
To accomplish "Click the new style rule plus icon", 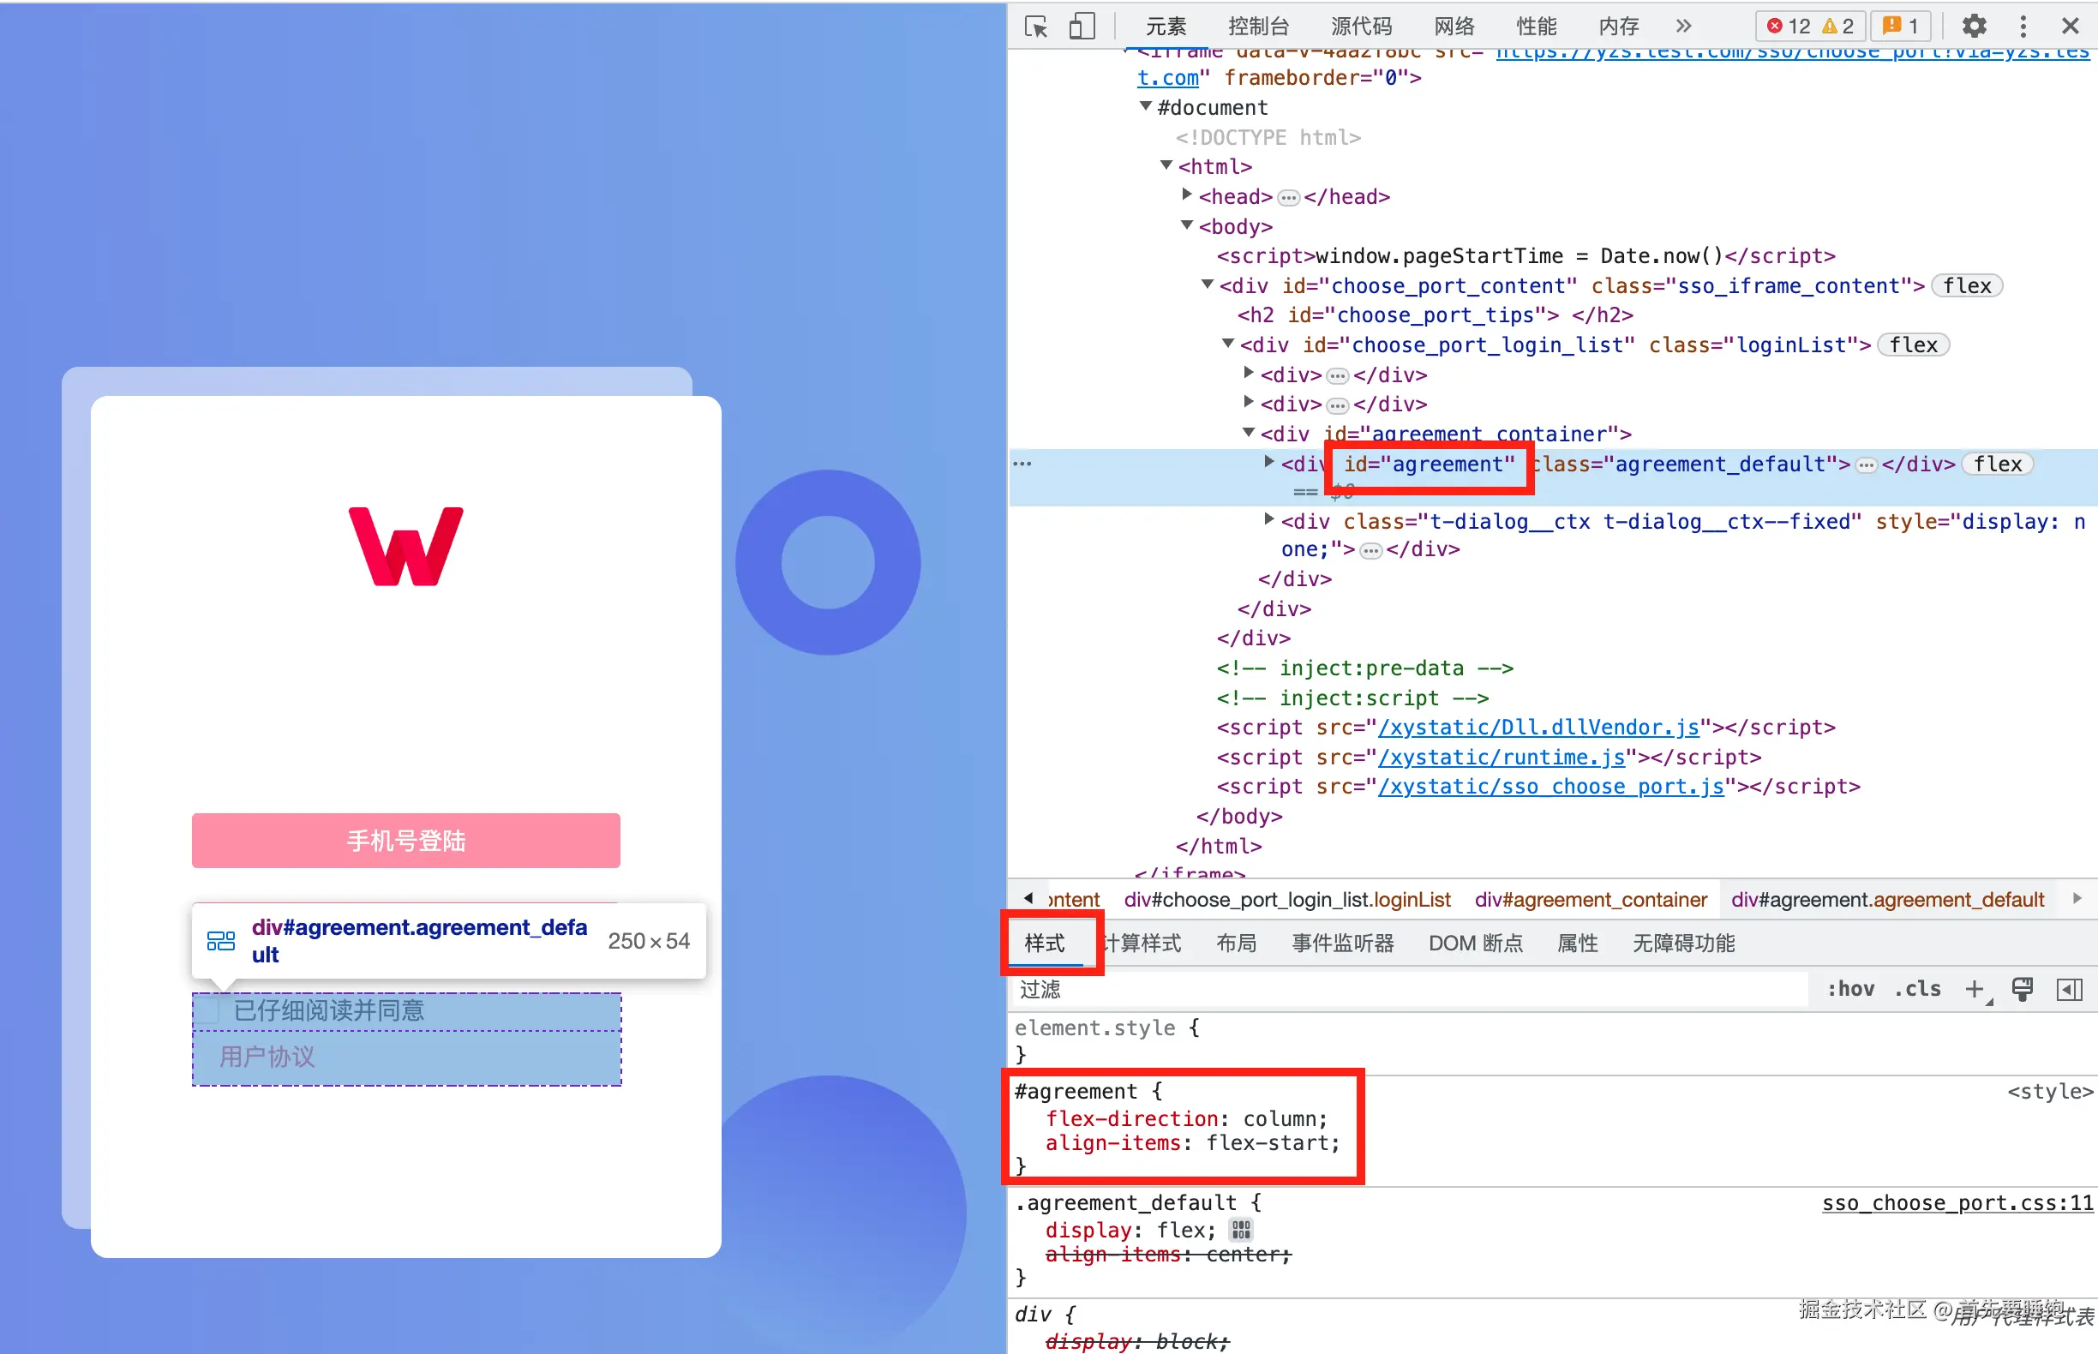I will click(x=1975, y=989).
